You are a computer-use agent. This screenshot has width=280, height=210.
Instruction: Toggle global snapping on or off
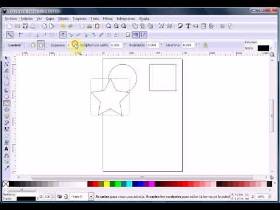(10, 35)
